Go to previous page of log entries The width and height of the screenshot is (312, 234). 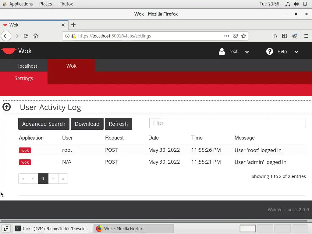33,179
